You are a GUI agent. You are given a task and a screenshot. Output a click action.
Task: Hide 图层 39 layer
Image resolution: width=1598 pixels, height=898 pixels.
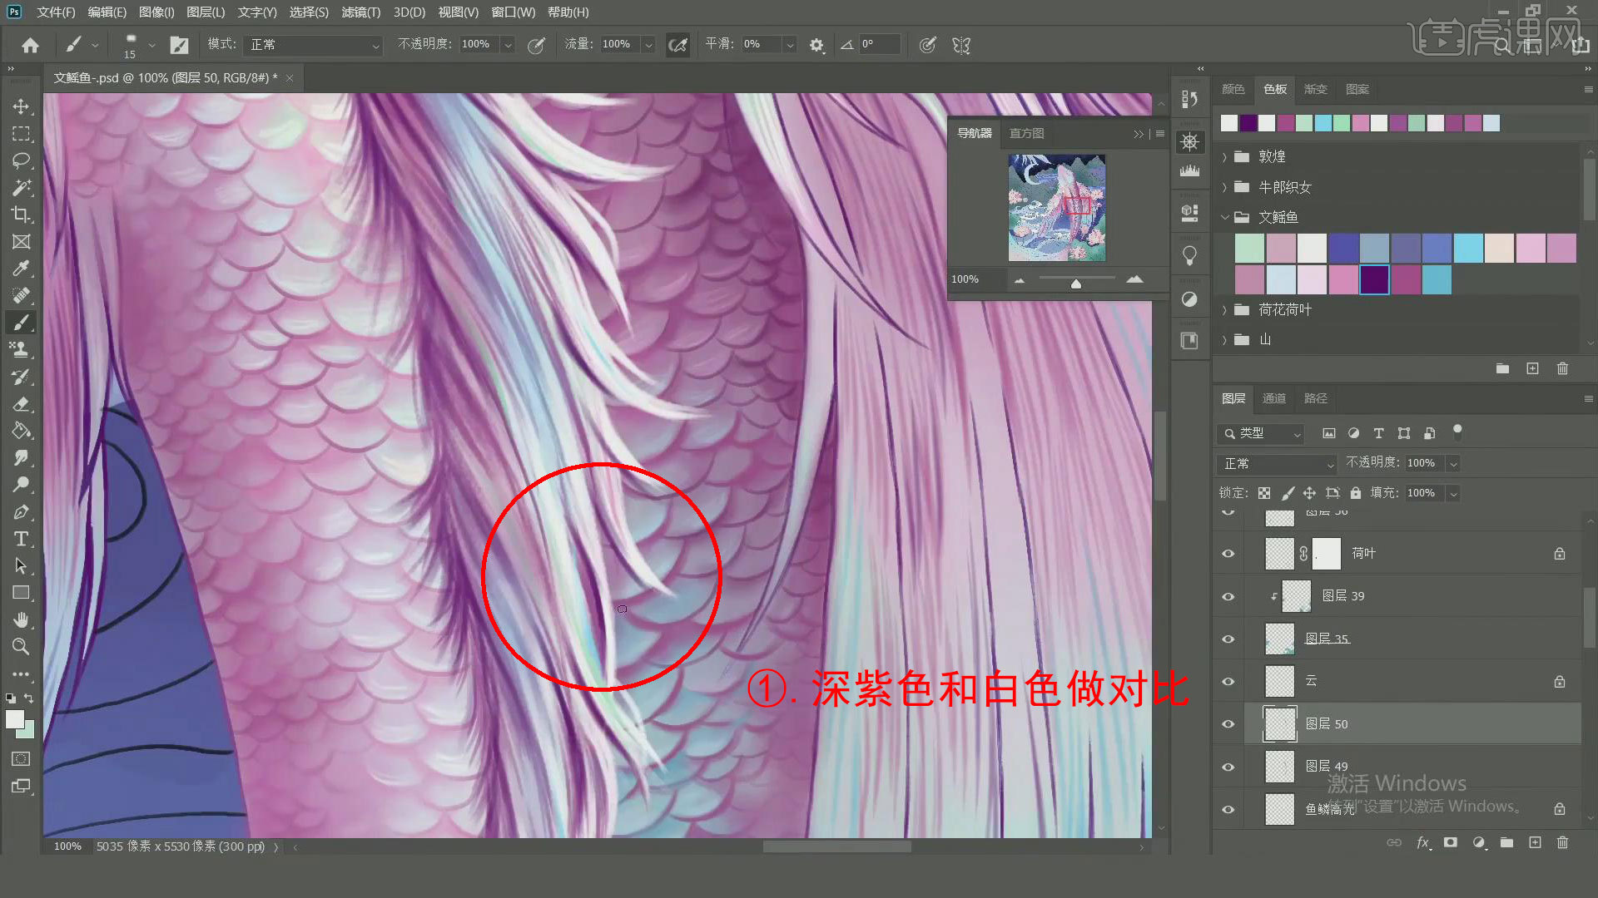tap(1228, 596)
